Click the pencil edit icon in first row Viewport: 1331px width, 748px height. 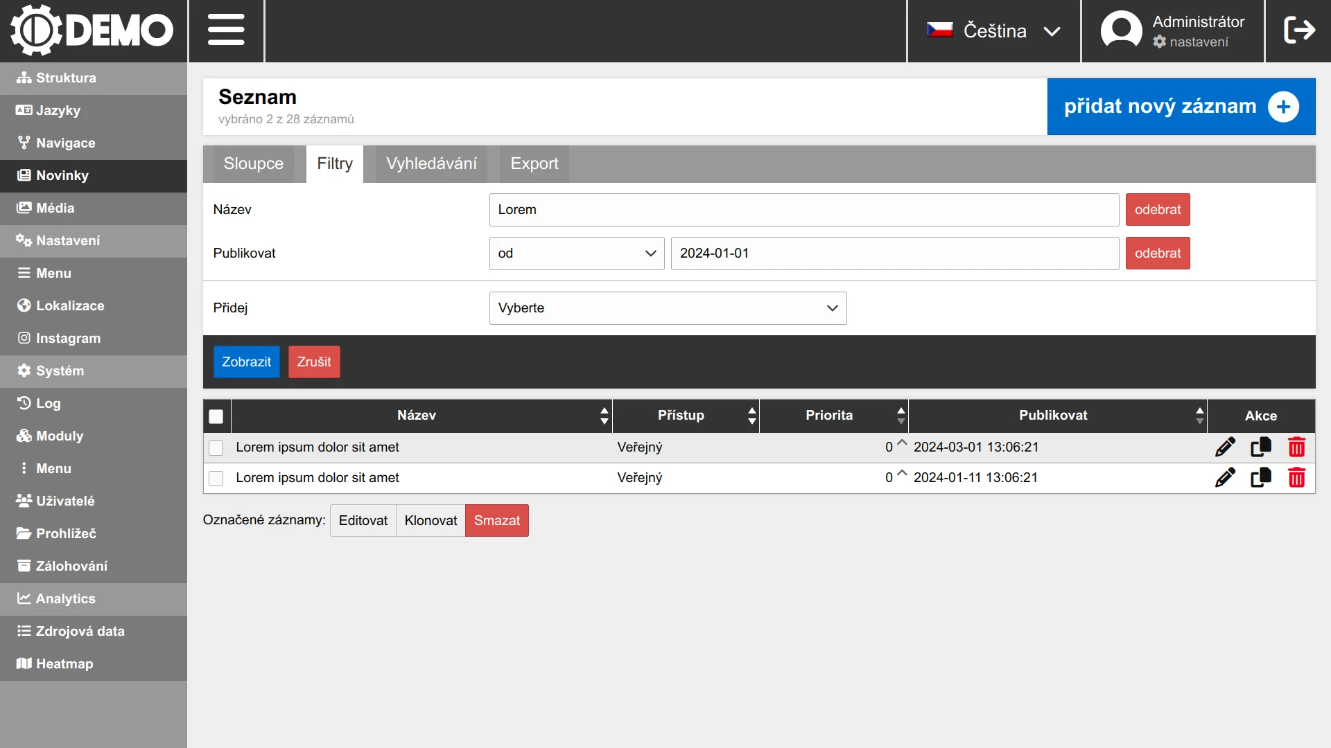[1225, 447]
